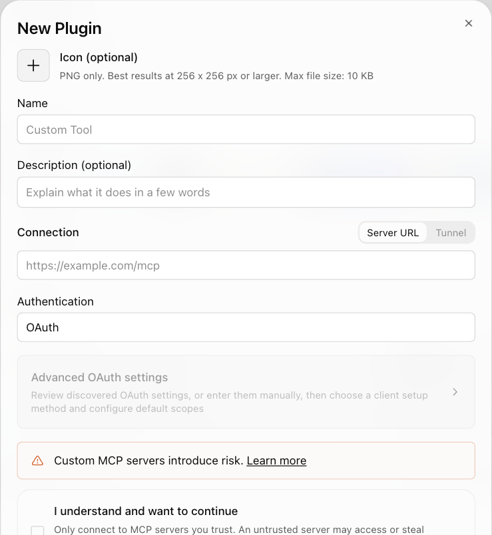Click the plus icon to upload plugin icon

(x=33, y=65)
